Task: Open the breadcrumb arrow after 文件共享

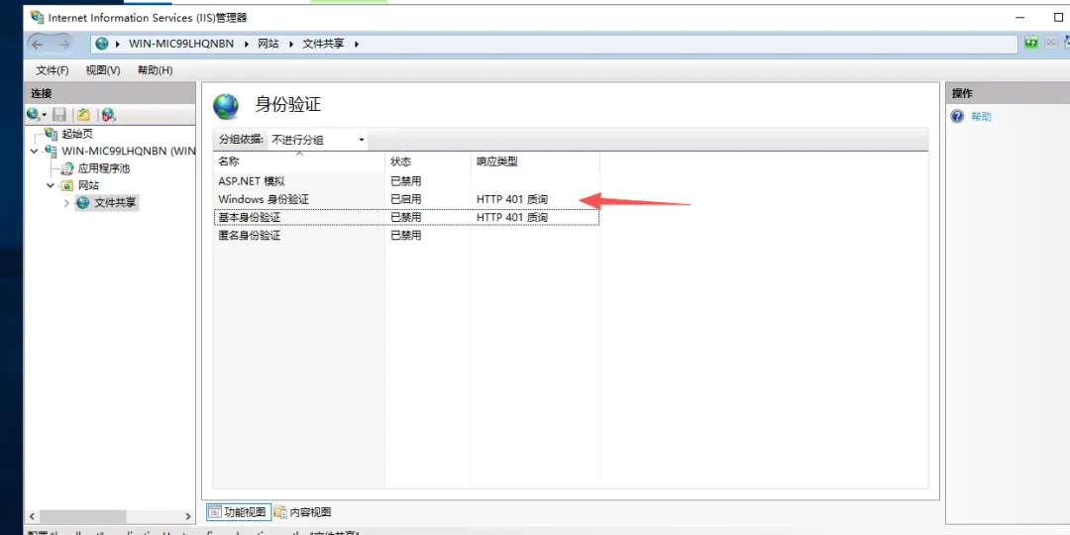Action: point(357,44)
